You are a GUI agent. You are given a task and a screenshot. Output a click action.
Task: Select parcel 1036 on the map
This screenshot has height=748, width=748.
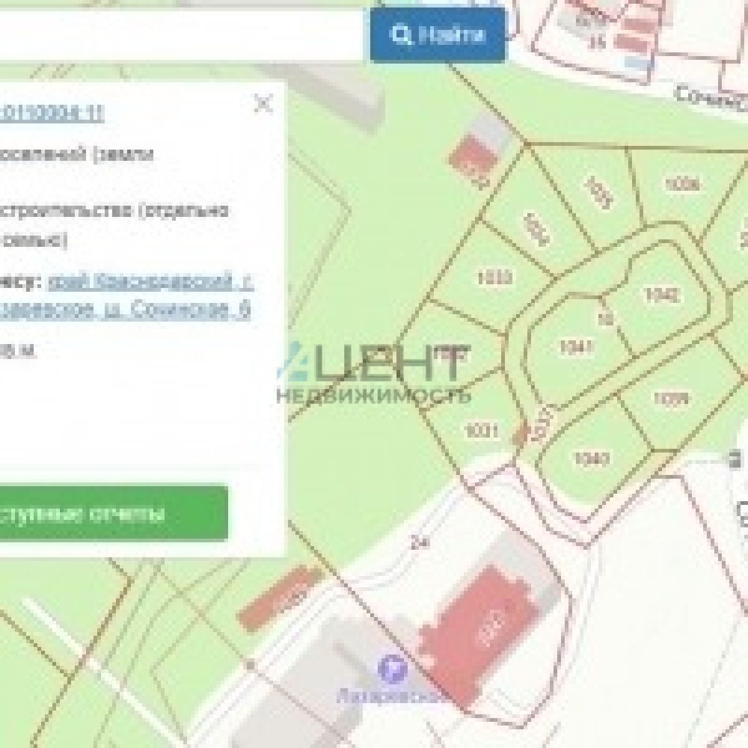pos(683,184)
